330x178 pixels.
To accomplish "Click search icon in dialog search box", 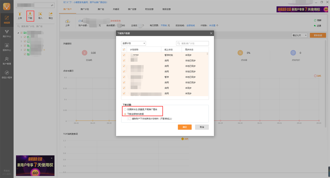I will pos(179,43).
